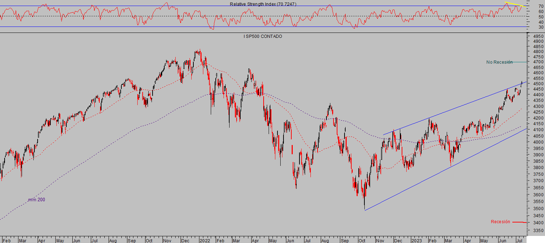This screenshot has width=545, height=243.
Task: Click the RSI scale value 30
Action: click(541, 27)
